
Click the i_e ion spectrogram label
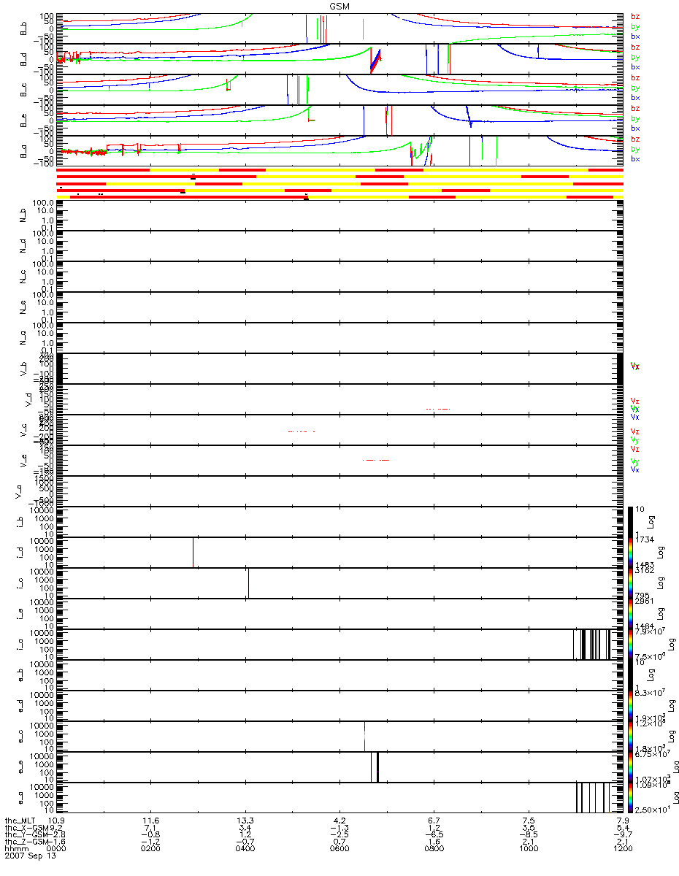(x=18, y=613)
